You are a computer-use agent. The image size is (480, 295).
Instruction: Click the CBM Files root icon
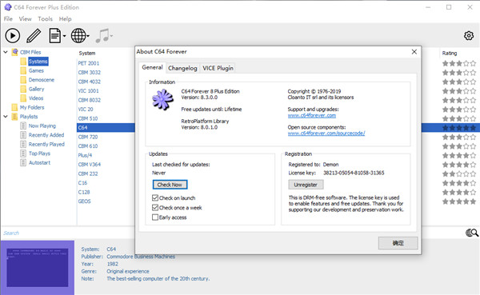coord(14,52)
